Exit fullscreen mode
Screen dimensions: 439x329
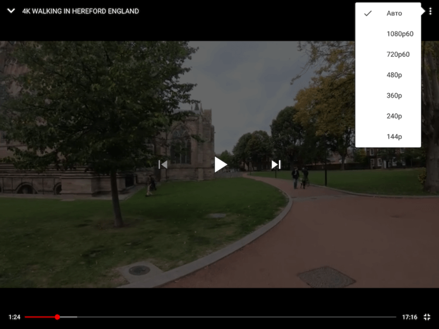click(x=427, y=317)
